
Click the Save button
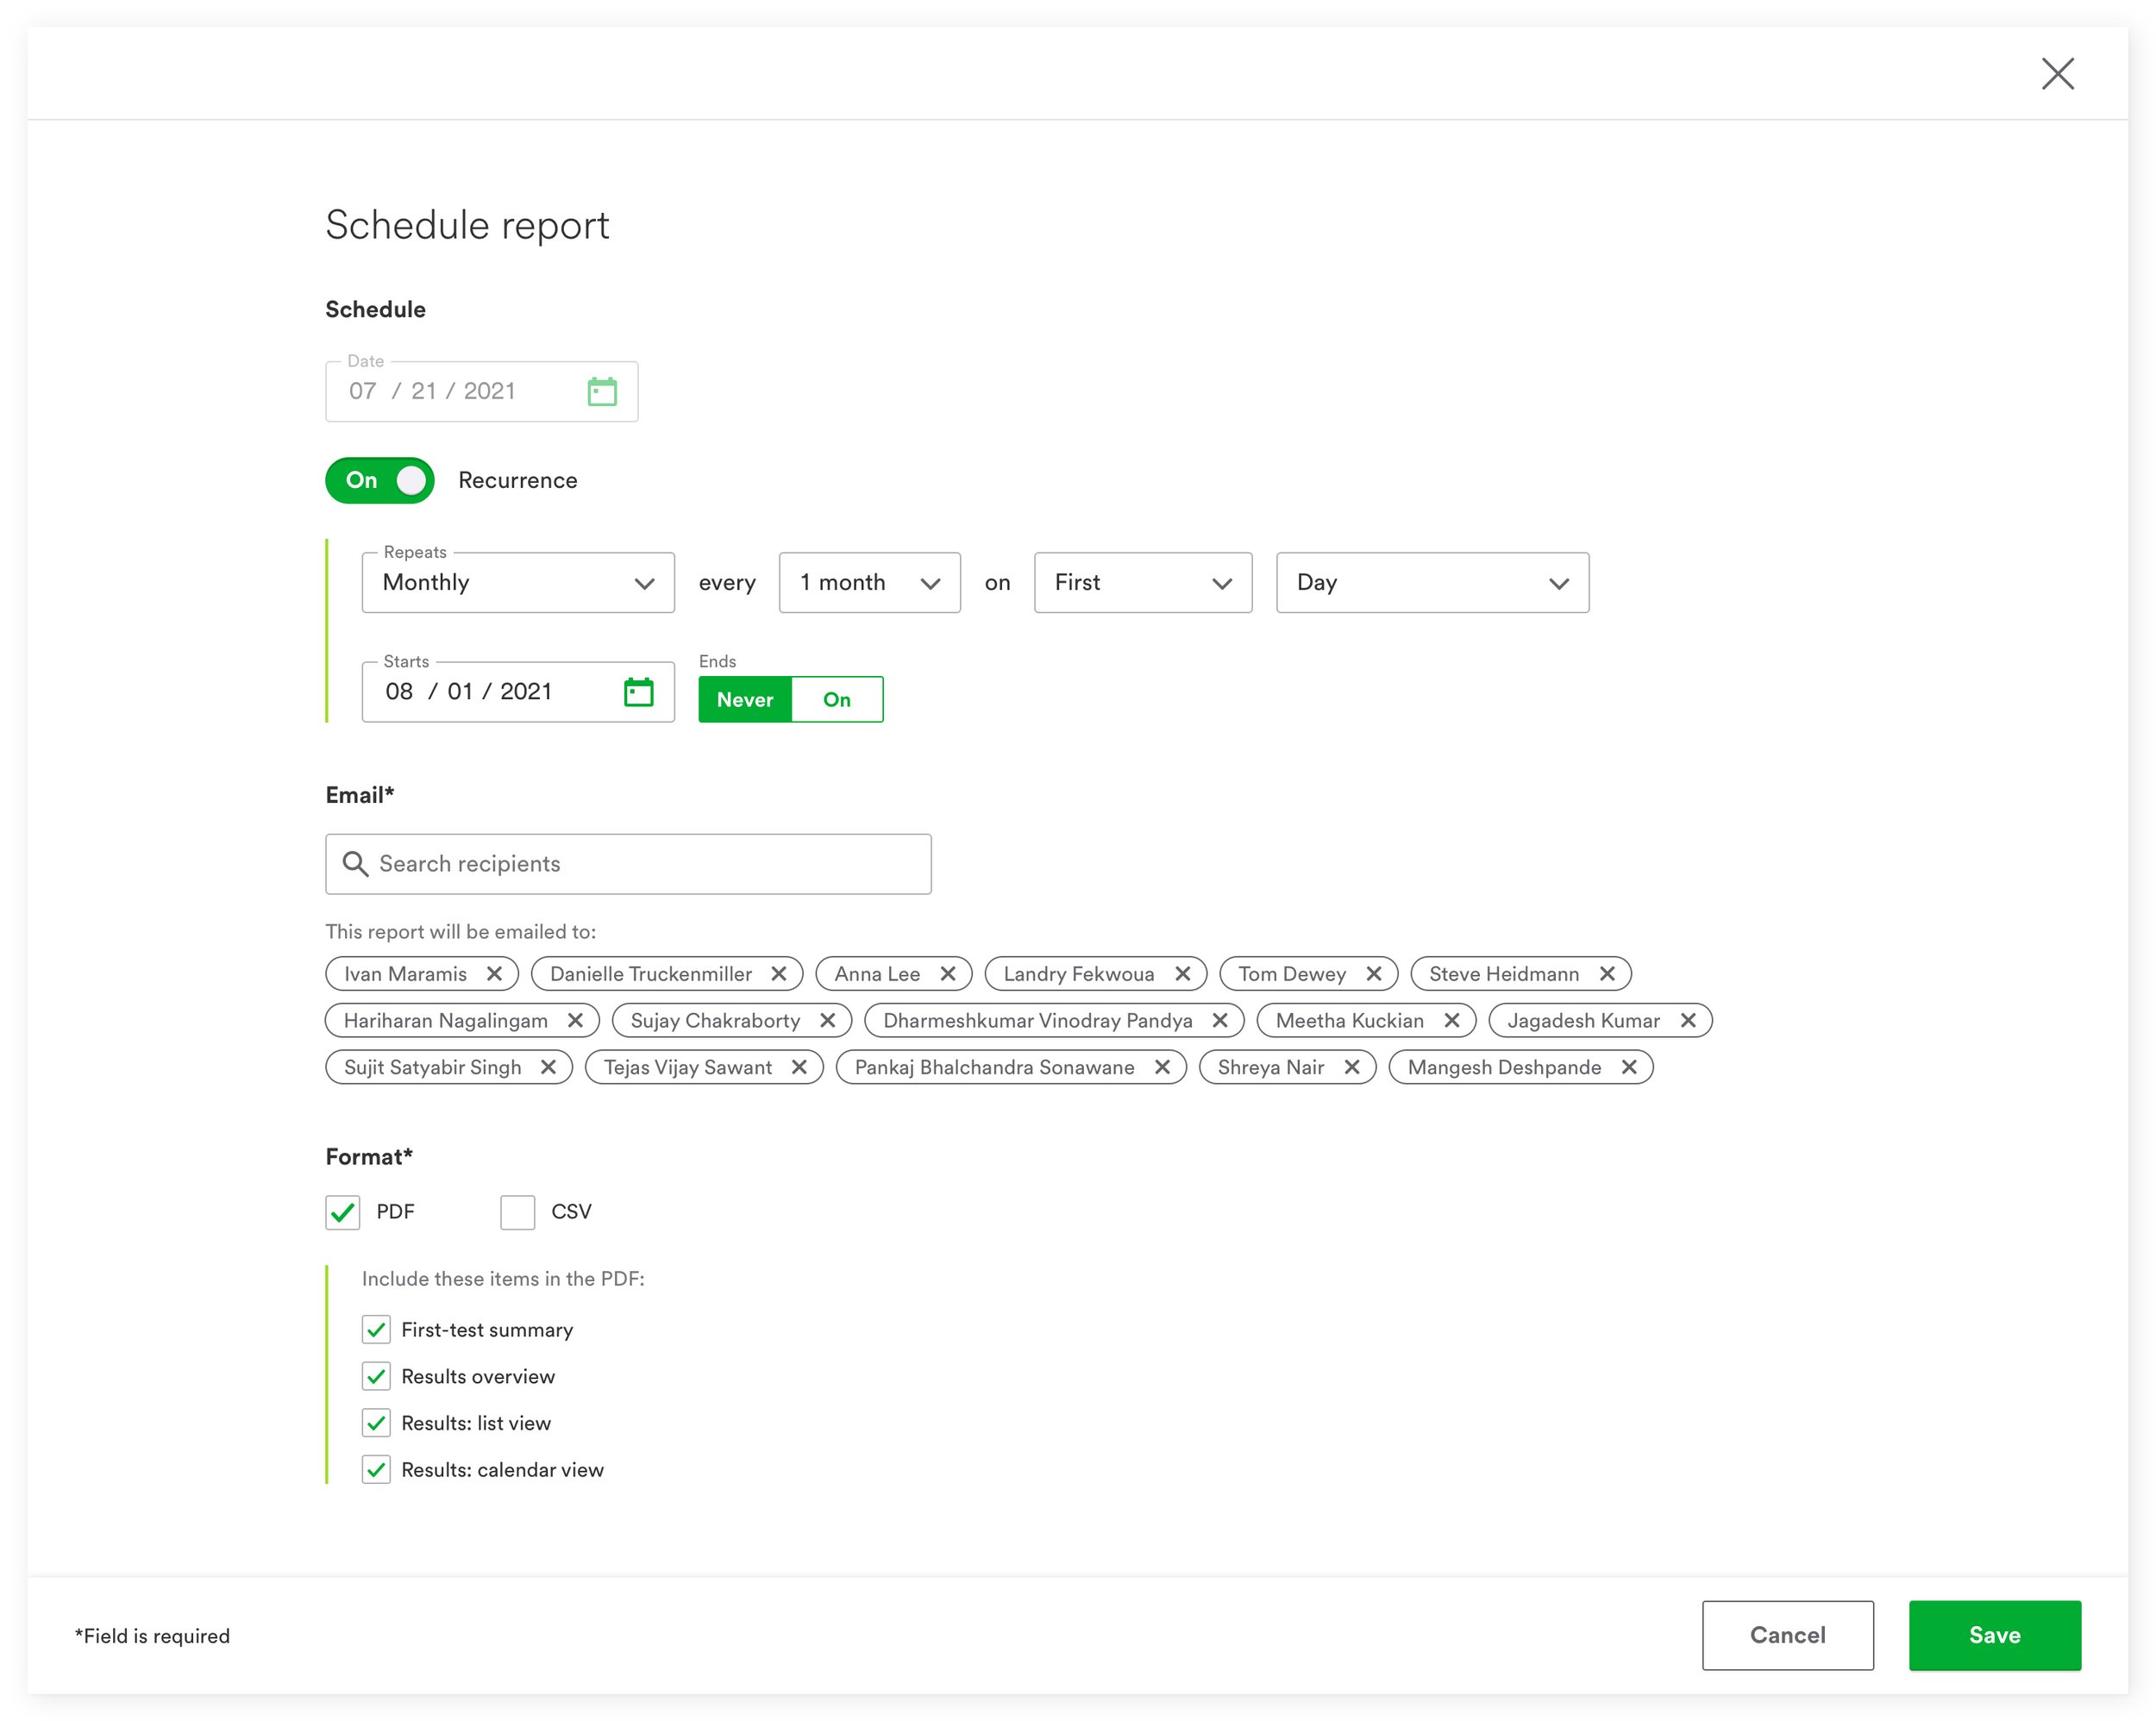point(1993,1635)
